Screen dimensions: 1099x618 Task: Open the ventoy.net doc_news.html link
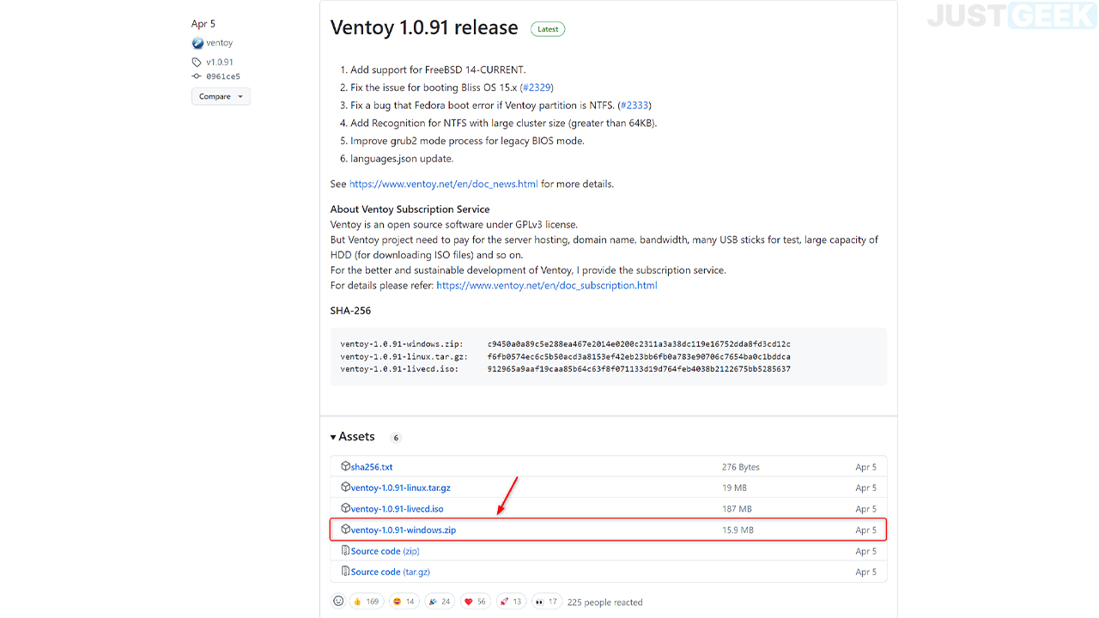pos(444,184)
